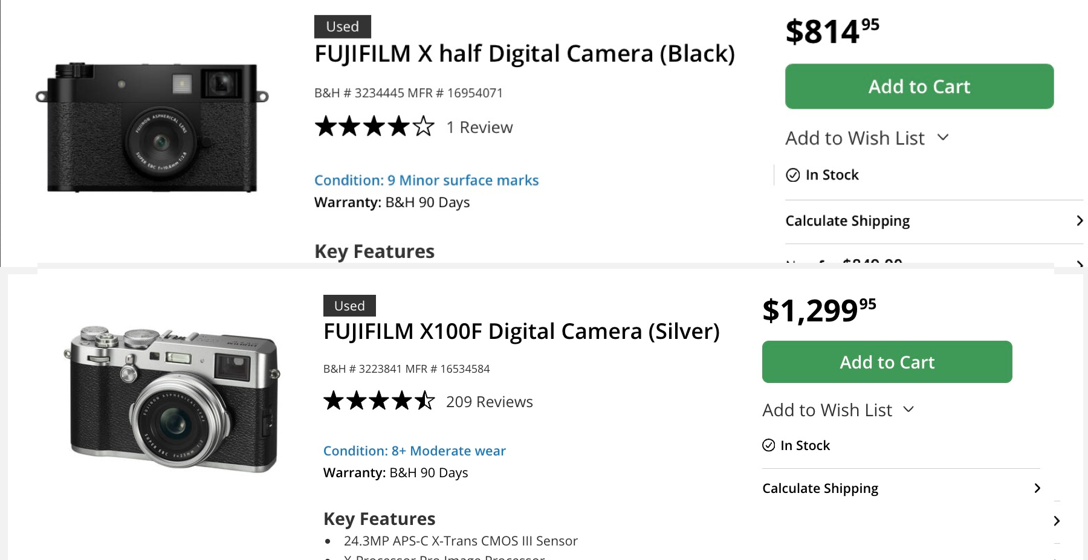The width and height of the screenshot is (1088, 560).
Task: Add the FUJIFILM X100F to cart
Action: pos(887,362)
